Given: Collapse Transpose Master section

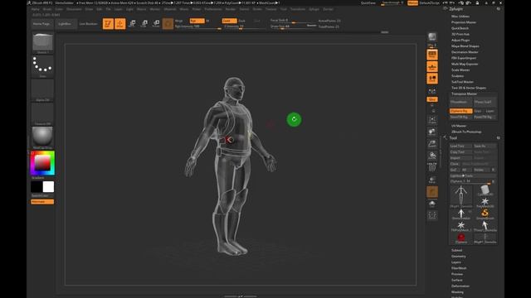Looking at the screenshot, I should pyautogui.click(x=464, y=94).
